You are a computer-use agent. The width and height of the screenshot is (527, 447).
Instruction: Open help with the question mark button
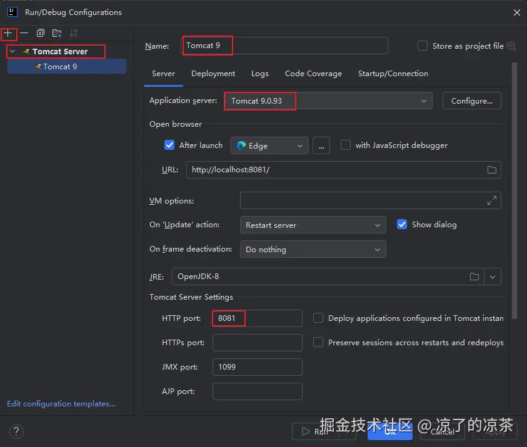click(16, 431)
